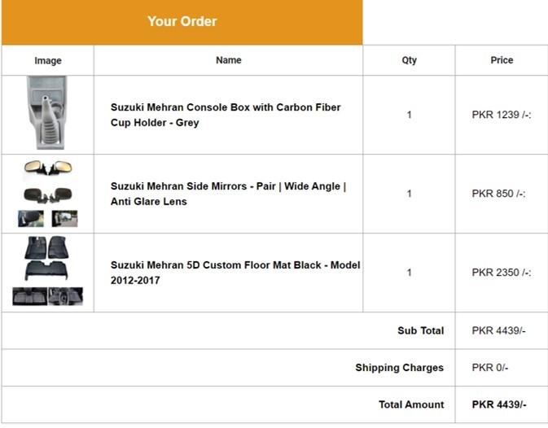Click the Price column header
The image size is (548, 428).
pyautogui.click(x=502, y=60)
